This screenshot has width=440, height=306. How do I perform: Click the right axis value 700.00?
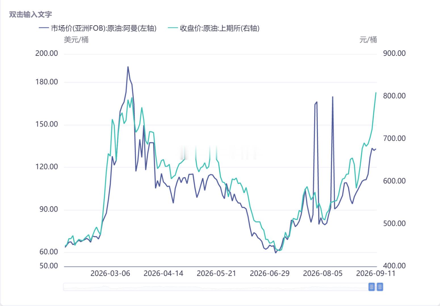(x=394, y=138)
